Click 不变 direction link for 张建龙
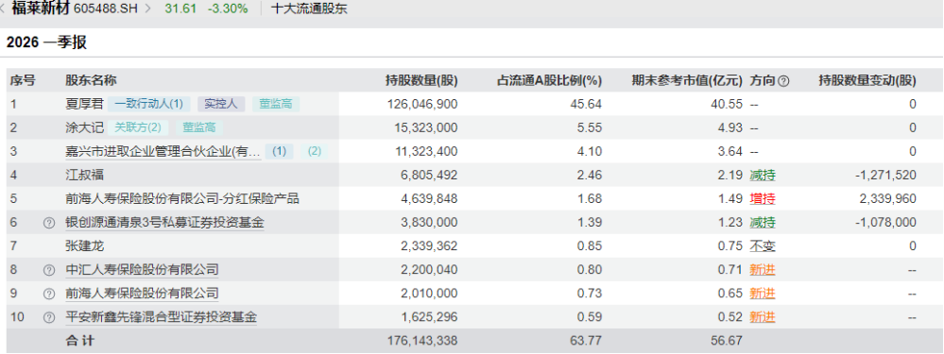 click(763, 246)
